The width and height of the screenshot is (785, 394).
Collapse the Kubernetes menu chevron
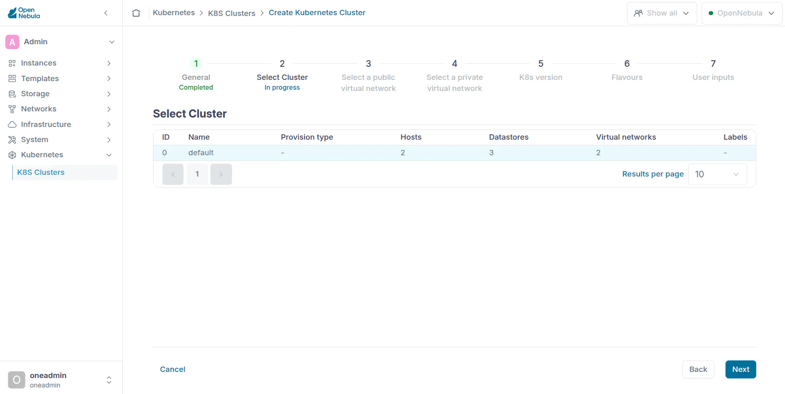click(109, 155)
